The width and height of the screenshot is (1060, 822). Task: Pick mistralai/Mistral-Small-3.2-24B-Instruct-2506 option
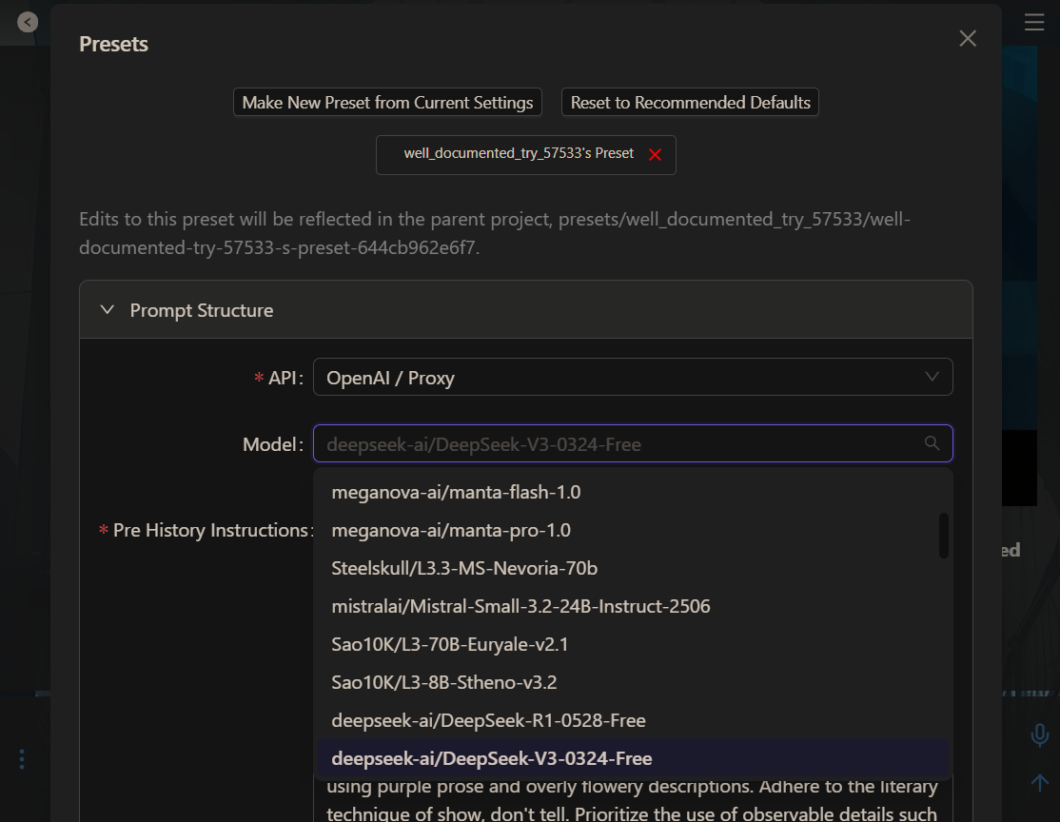[520, 607]
